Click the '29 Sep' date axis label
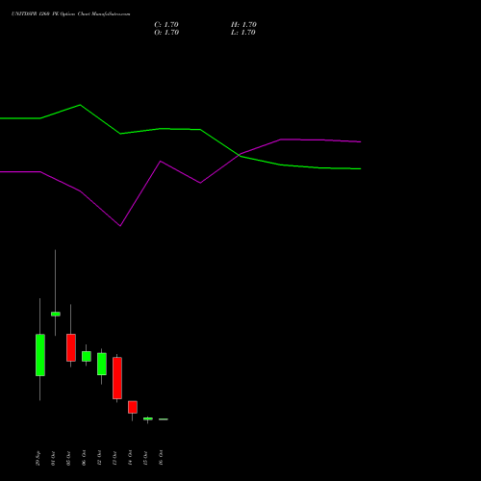Image resolution: width=481 pixels, height=481 pixels. pyautogui.click(x=38, y=458)
